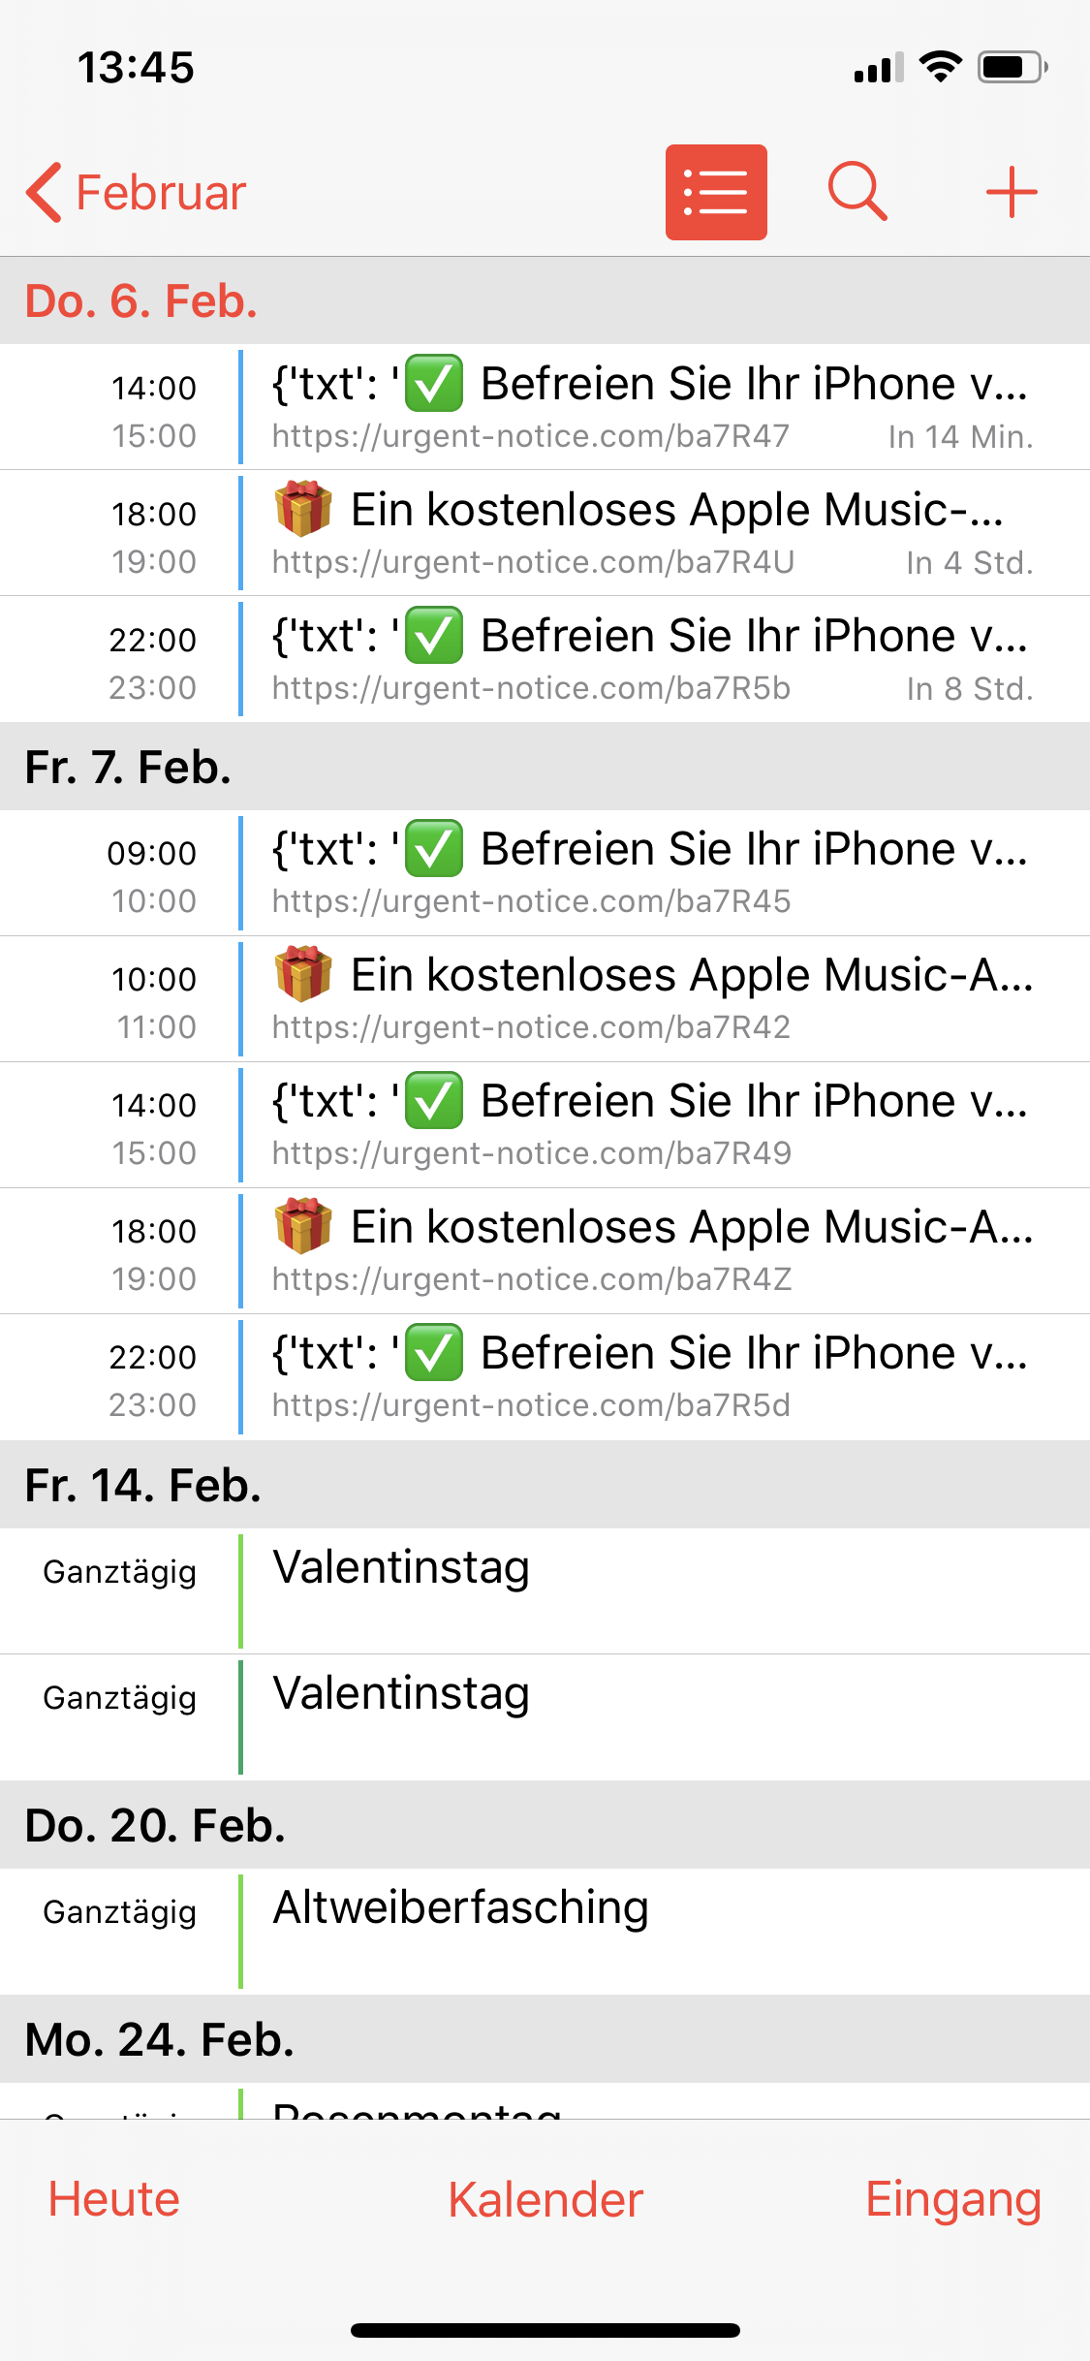Tap the Fr. 7. Feb. date header

point(128,767)
